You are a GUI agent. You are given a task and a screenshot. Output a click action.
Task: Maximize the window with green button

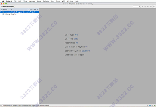click(x=6, y=4)
